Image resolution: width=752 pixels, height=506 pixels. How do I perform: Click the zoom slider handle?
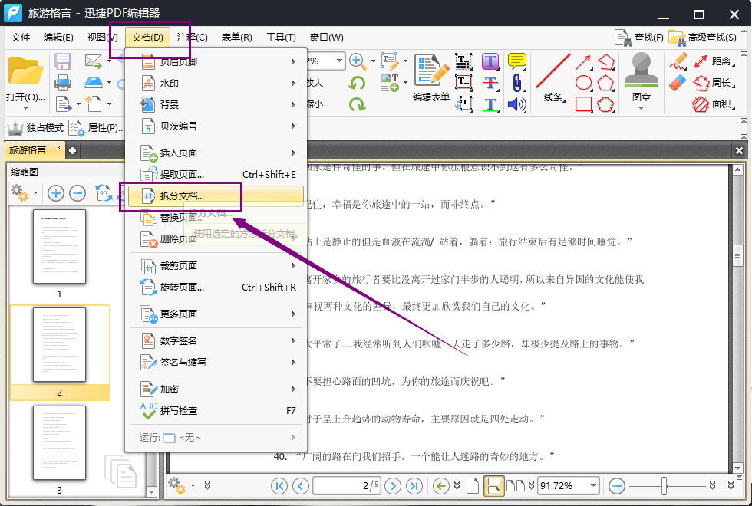(x=665, y=486)
